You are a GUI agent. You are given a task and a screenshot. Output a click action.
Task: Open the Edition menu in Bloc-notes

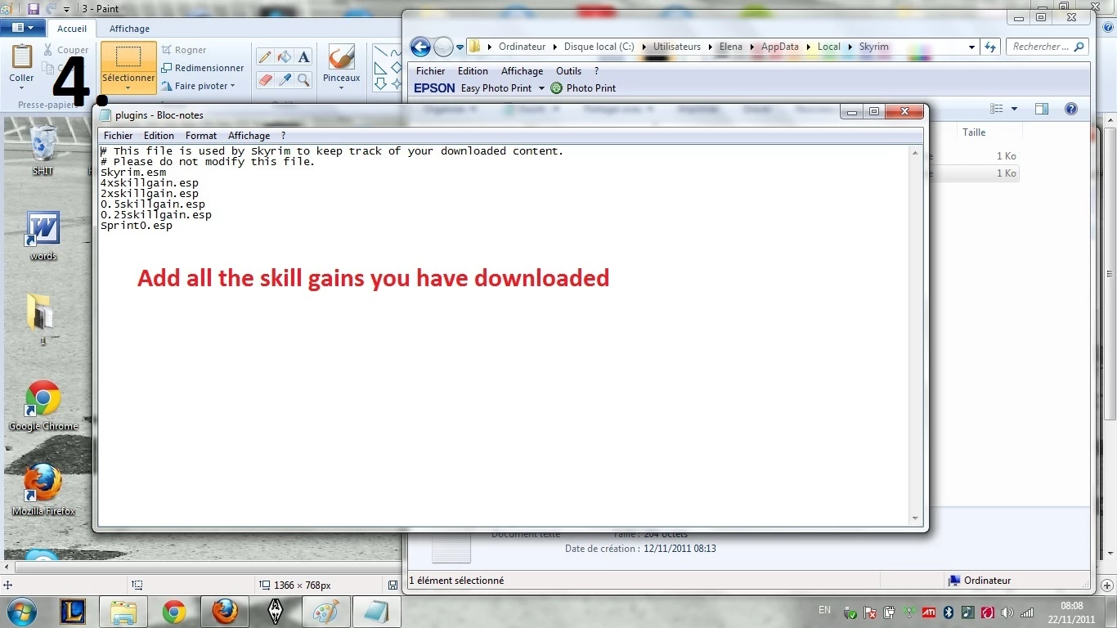(159, 136)
